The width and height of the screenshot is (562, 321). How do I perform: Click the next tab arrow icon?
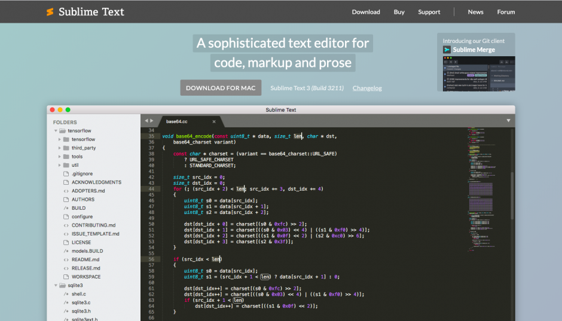152,121
